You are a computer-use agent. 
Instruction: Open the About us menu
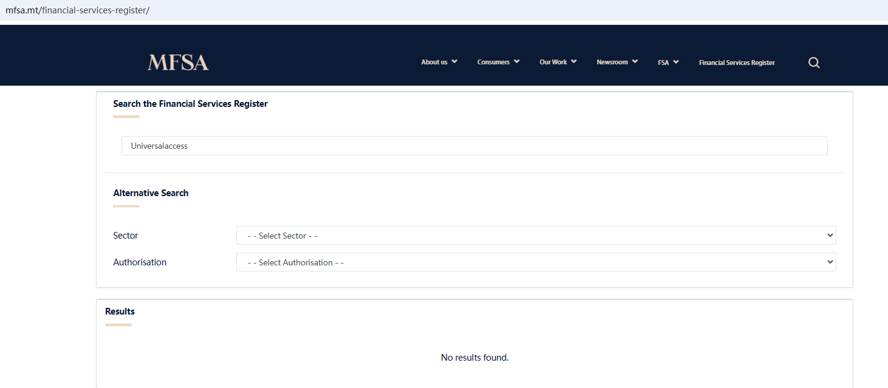click(434, 63)
